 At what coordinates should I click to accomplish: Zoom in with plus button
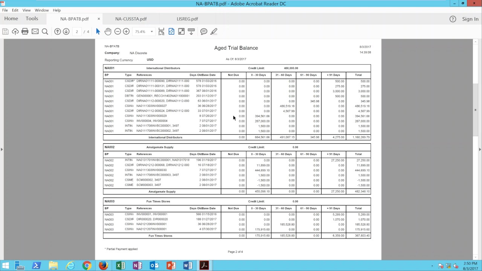point(126,32)
